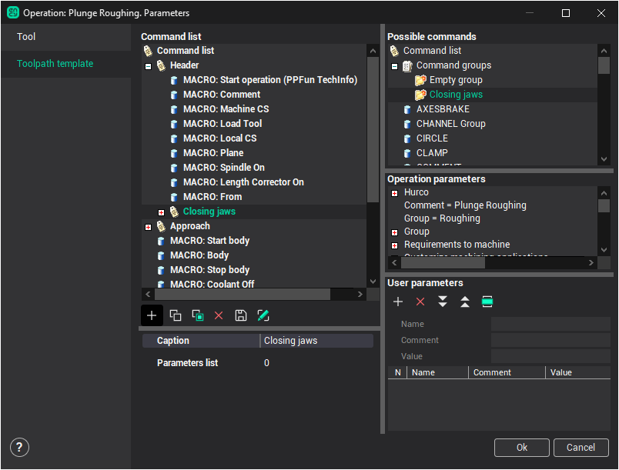The height and width of the screenshot is (470, 619).
Task: Collapse Command groups in Possible commands
Action: pos(394,66)
